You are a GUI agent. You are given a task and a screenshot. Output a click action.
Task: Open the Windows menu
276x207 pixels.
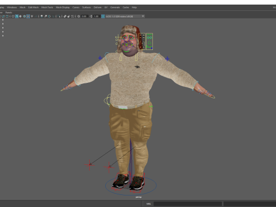point(11,7)
